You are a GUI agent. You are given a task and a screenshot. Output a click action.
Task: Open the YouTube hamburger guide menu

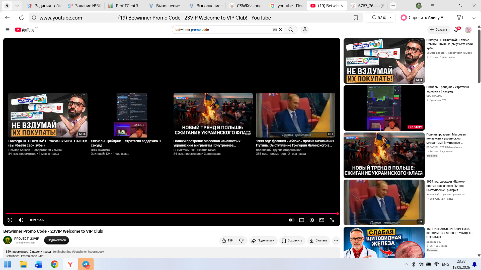tap(8, 30)
